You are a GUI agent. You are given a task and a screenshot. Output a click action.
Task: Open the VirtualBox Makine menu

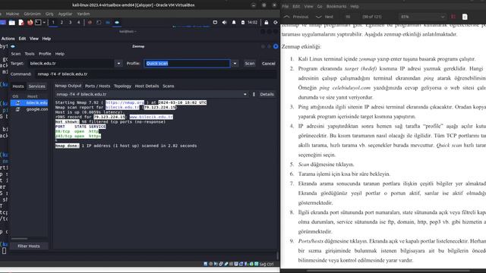click(12, 14)
